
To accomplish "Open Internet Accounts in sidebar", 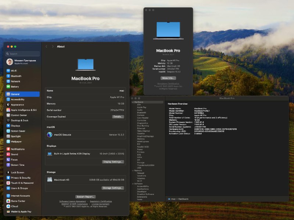I will pos(21,196).
